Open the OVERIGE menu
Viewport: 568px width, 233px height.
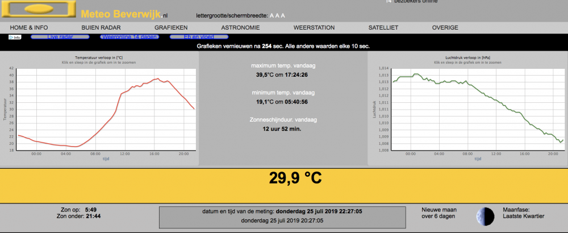coord(445,27)
